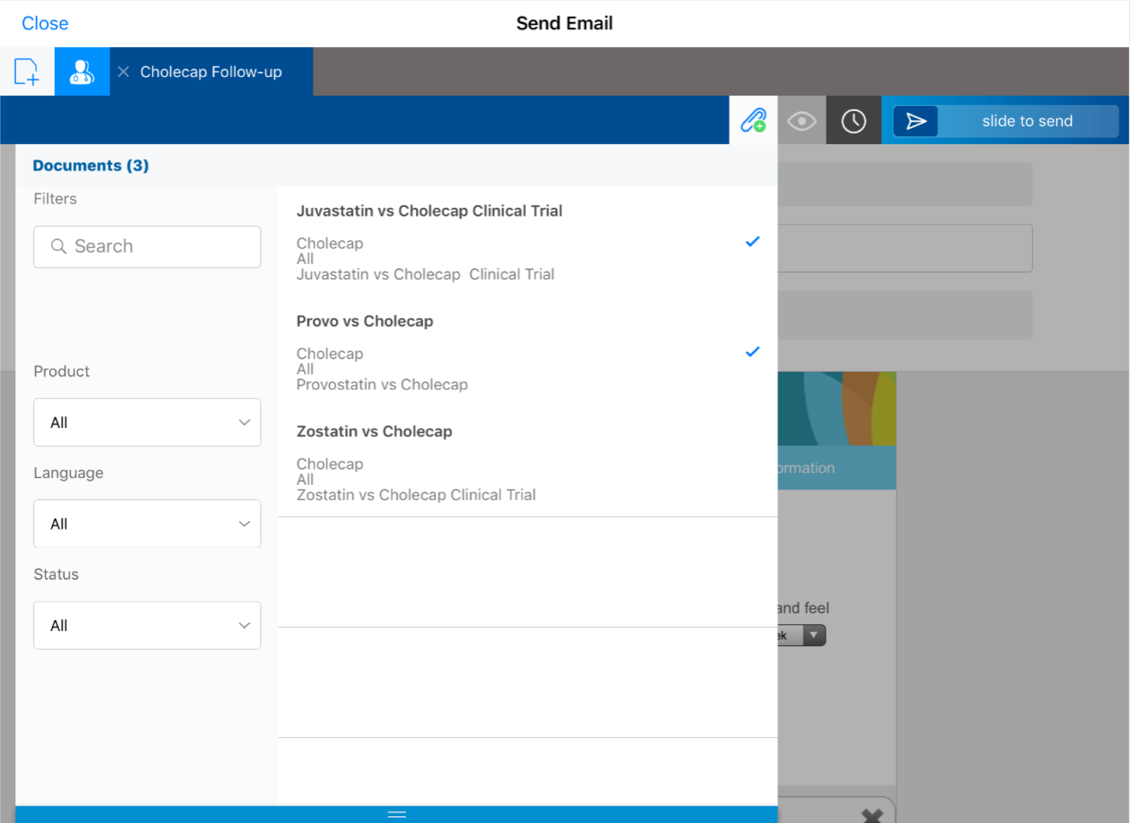The height and width of the screenshot is (823, 1130).
Task: Expand the Product filter dropdown
Action: click(147, 423)
